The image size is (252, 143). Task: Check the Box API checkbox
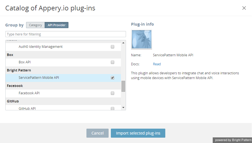tap(113, 62)
